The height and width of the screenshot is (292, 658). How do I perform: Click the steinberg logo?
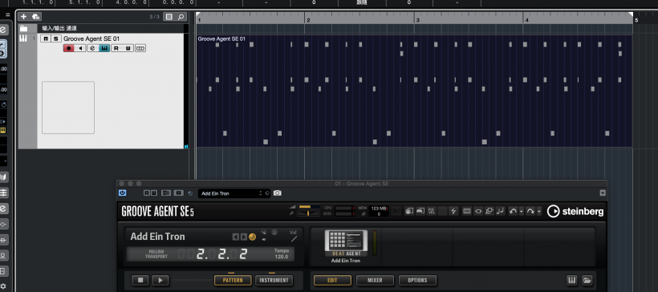[x=575, y=211]
